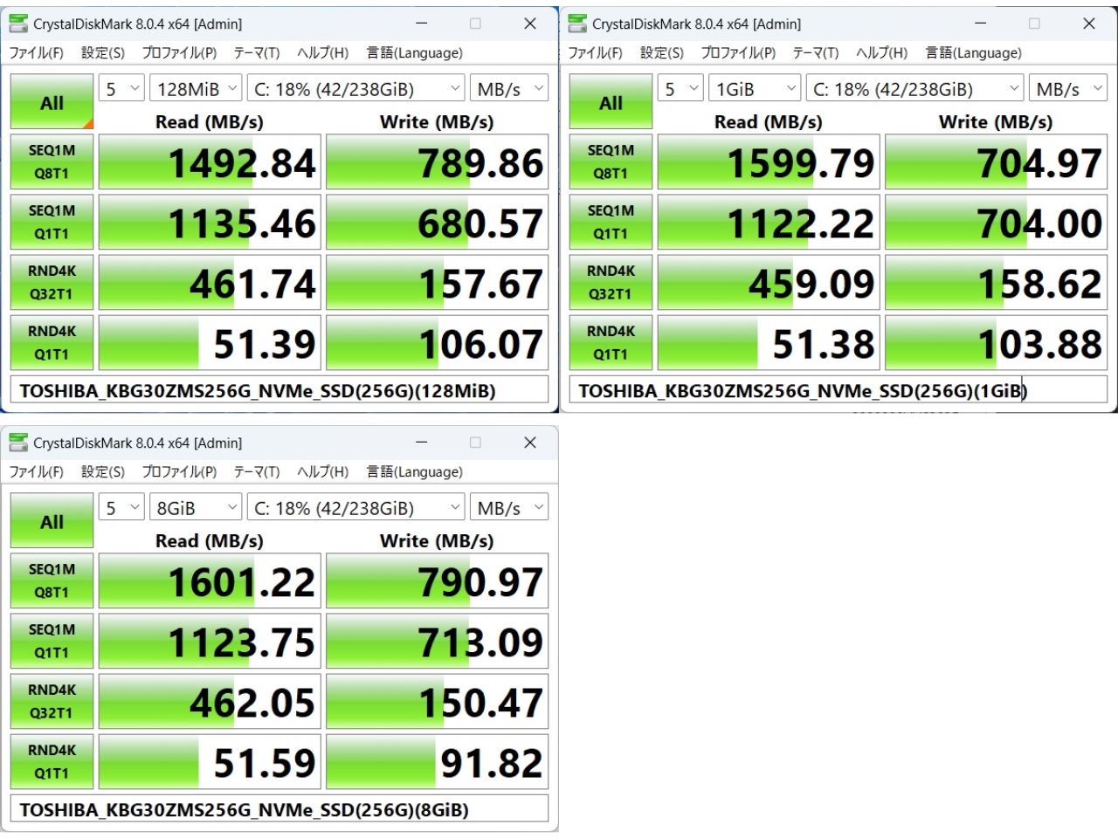Open the 128MiB test size dropdown
The image size is (1118, 838).
(x=196, y=89)
